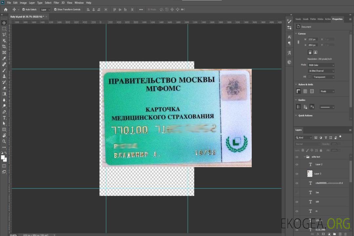Toggle the layer filter on/off switch

click(340, 137)
